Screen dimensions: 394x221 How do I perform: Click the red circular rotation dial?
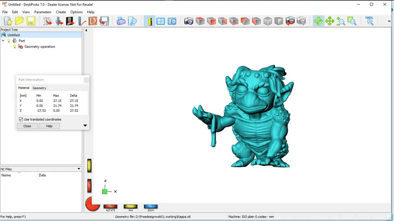click(x=92, y=204)
